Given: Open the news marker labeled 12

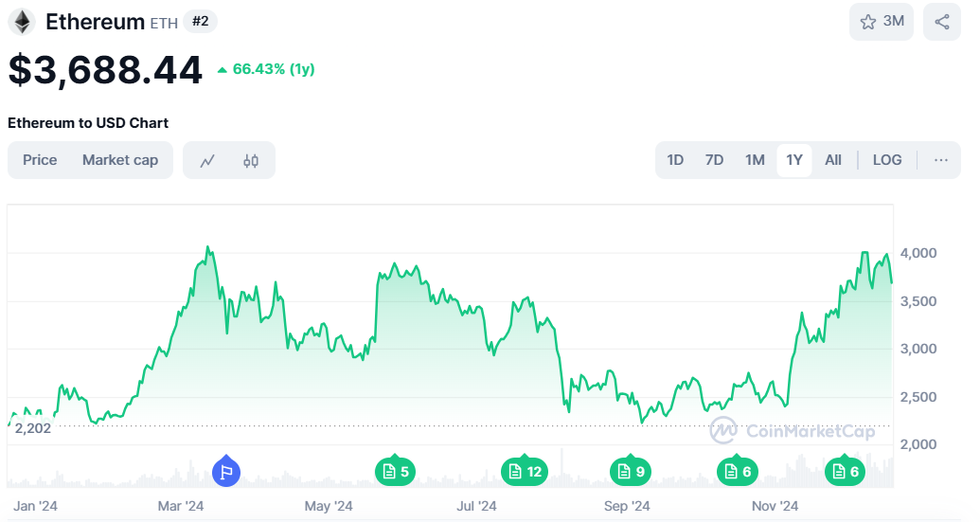Looking at the screenshot, I should pos(524,471).
